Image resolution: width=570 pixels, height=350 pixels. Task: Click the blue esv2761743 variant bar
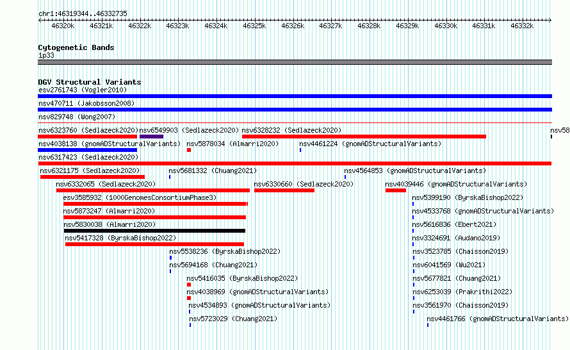tap(295, 96)
